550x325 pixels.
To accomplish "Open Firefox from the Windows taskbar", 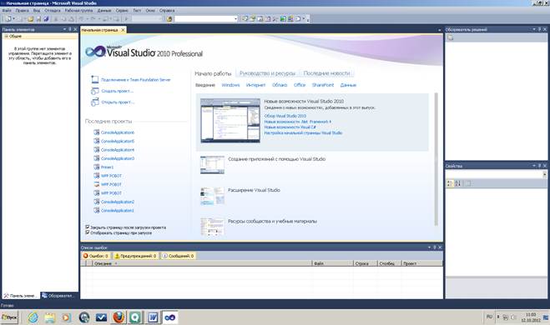I will coord(119,317).
